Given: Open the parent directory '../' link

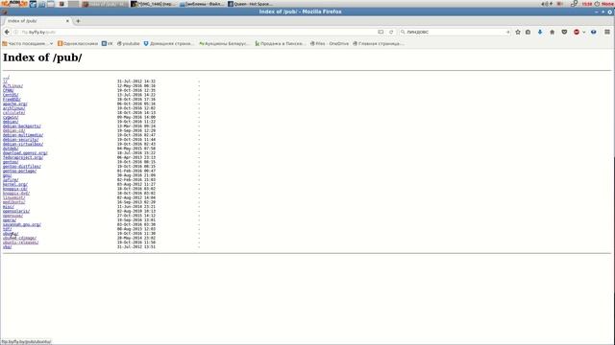Looking at the screenshot, I should [x=6, y=78].
